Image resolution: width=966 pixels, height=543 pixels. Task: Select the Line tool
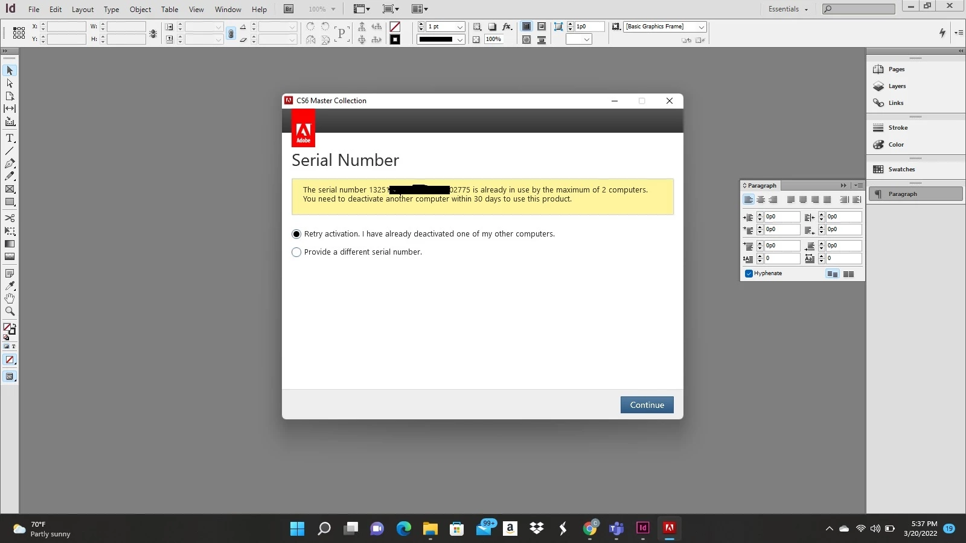click(10, 151)
